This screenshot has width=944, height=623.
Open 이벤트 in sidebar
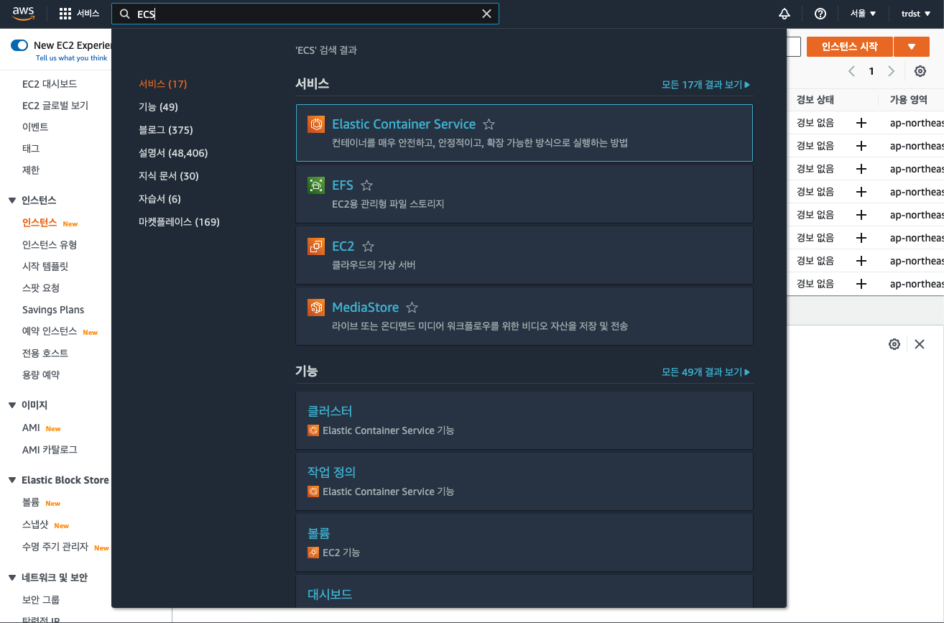35,127
